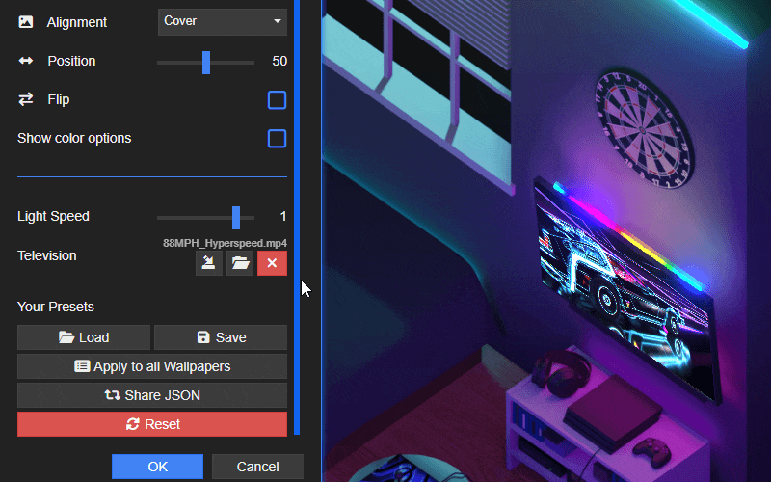
Task: Reset settings with the red Reset button
Action: click(152, 424)
